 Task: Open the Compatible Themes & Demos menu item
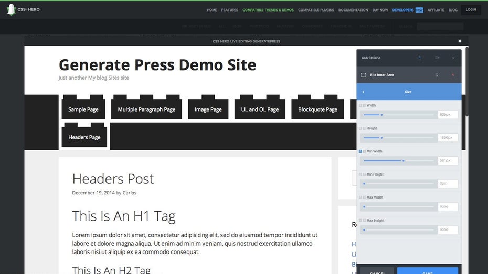(x=268, y=10)
